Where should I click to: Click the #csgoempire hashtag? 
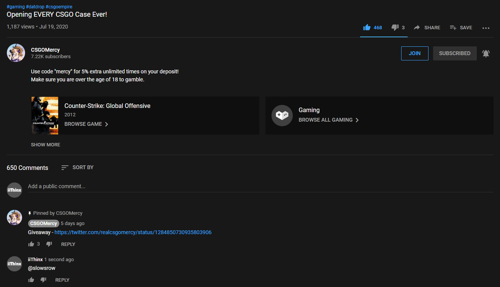click(x=59, y=7)
